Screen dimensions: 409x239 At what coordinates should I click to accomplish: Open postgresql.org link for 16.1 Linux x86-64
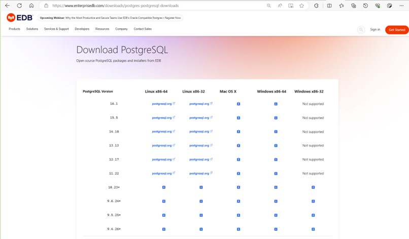[162, 104]
